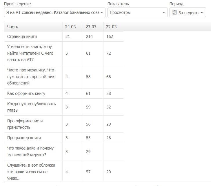Click the 72 value in the 22.03 column
This screenshot has height=186, width=215.
pos(109,53)
